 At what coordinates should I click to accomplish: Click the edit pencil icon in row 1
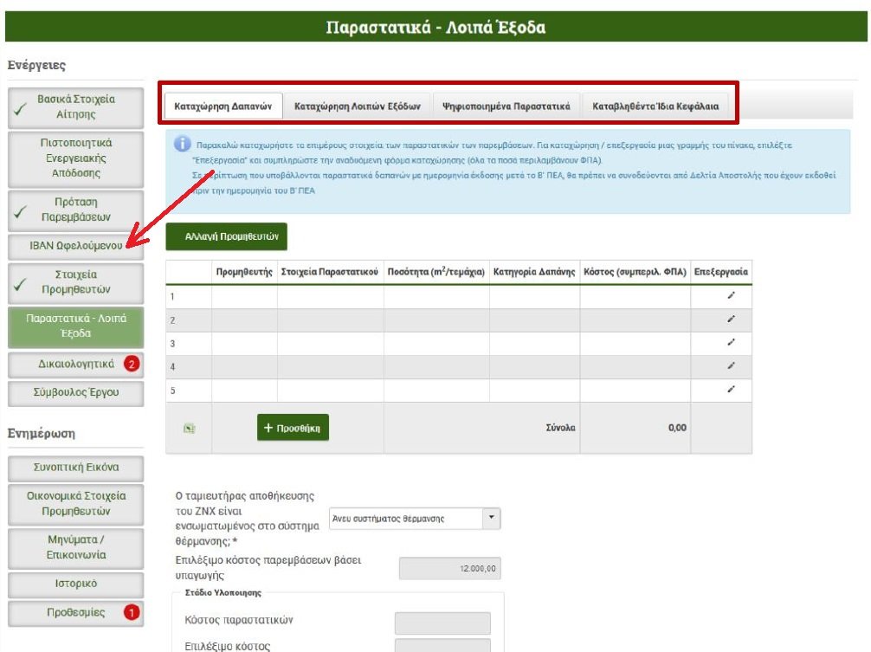(x=731, y=296)
